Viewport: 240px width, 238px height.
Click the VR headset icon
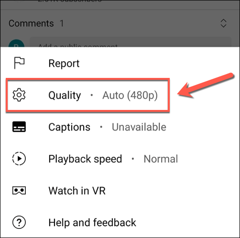point(19,191)
